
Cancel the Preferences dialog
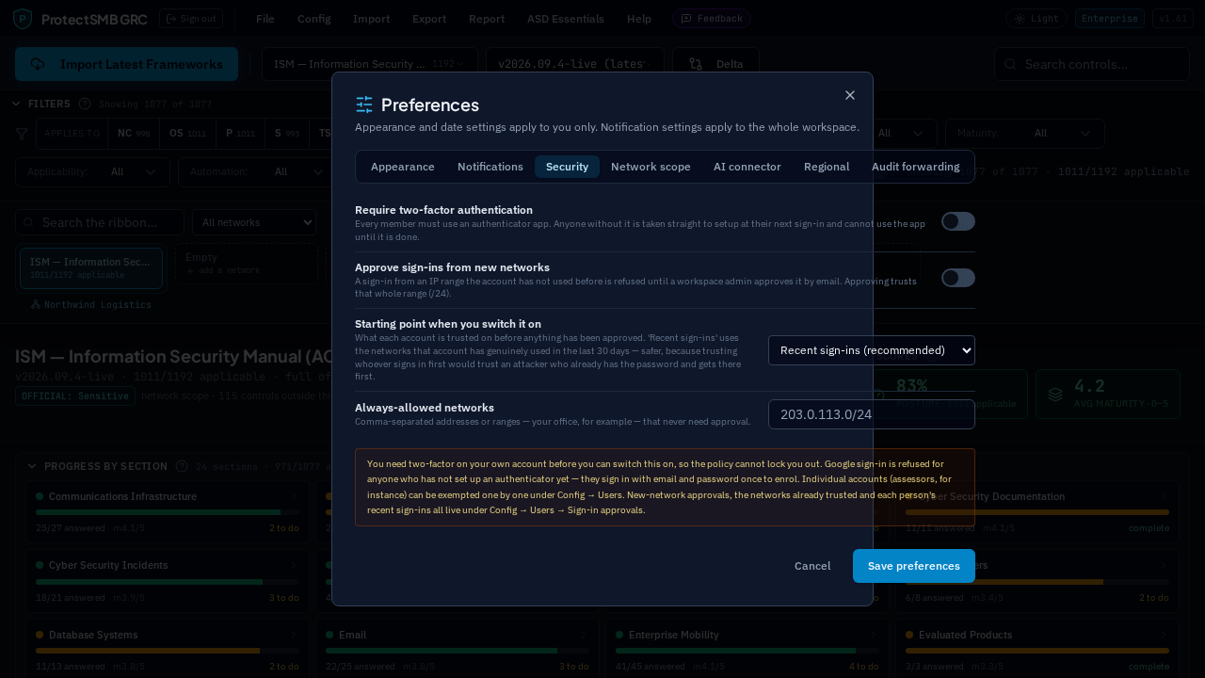point(812,566)
